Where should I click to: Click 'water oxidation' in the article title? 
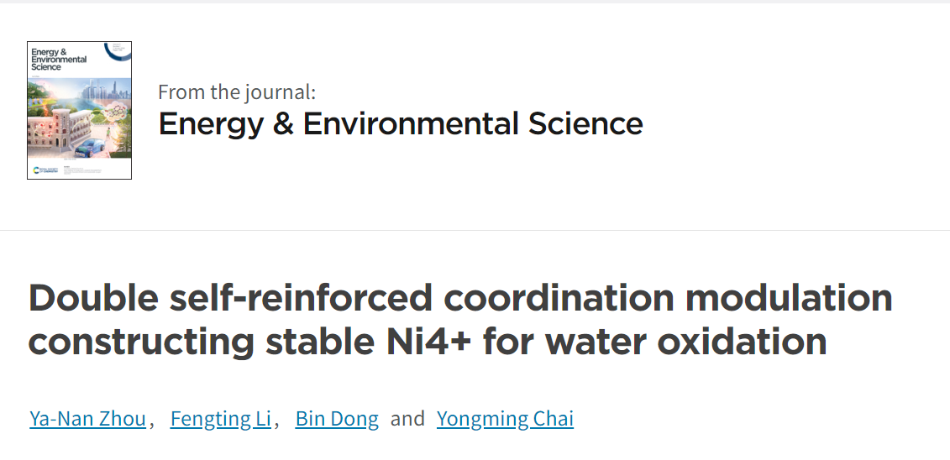tap(686, 342)
